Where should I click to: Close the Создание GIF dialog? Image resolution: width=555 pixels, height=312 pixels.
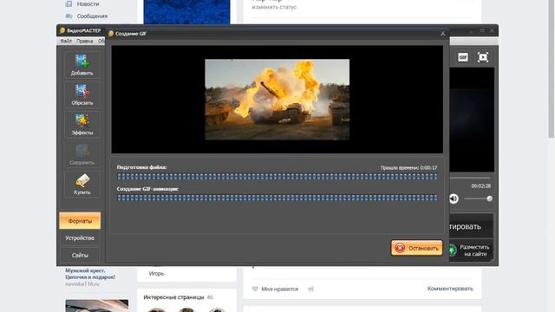[x=443, y=34]
